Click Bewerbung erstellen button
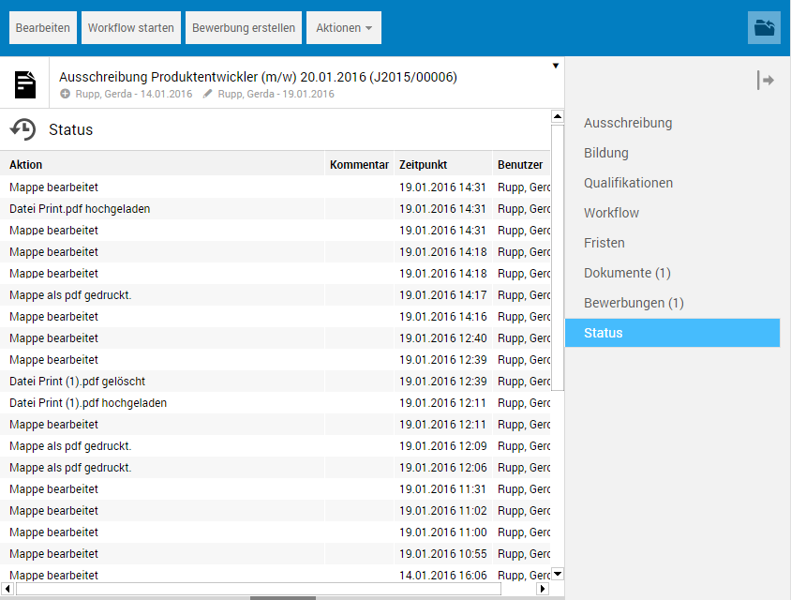Image resolution: width=791 pixels, height=600 pixels. click(x=244, y=28)
